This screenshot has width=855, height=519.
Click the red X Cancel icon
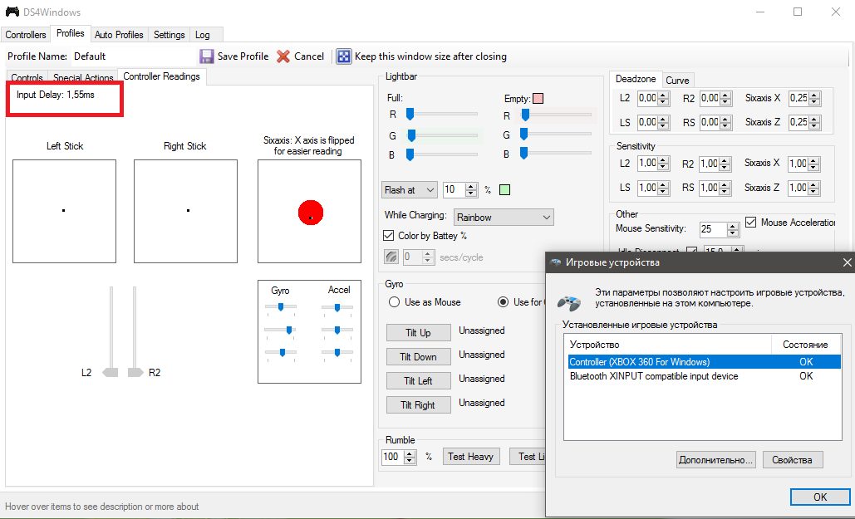click(x=283, y=56)
